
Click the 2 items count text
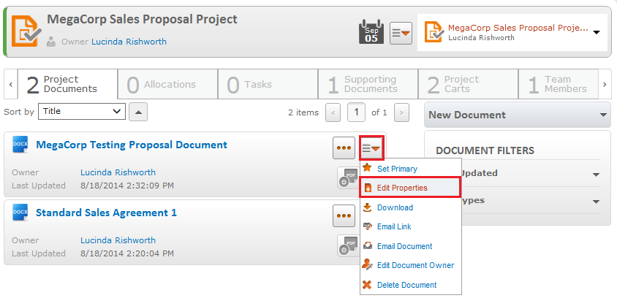coord(303,112)
